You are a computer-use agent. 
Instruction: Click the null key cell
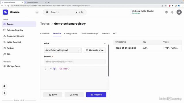coord(145,48)
